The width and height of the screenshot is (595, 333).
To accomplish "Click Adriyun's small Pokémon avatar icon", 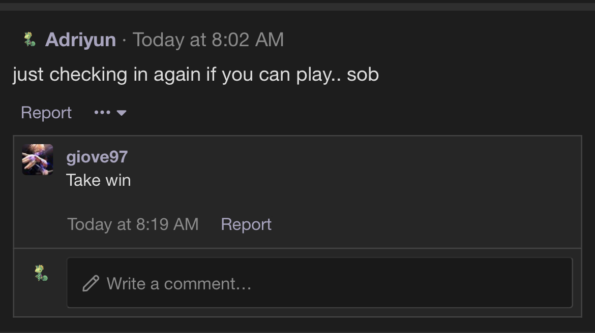I will [29, 40].
